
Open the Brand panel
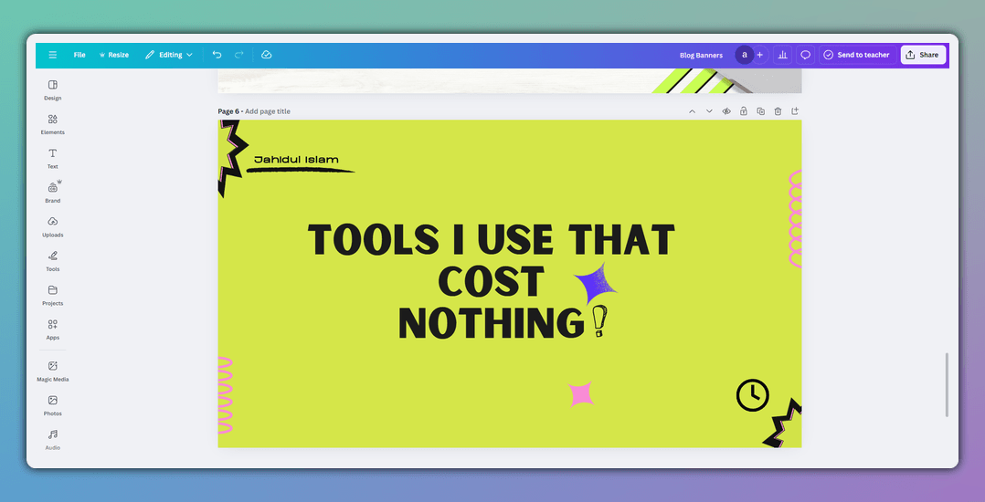(x=53, y=193)
